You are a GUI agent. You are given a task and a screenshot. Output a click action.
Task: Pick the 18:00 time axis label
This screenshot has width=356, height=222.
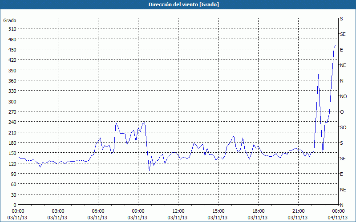pos(259,211)
